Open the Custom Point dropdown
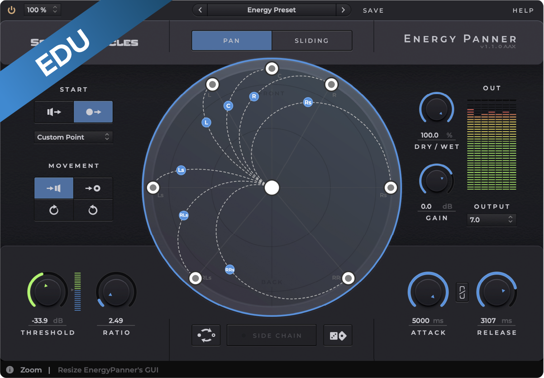 pos(73,137)
